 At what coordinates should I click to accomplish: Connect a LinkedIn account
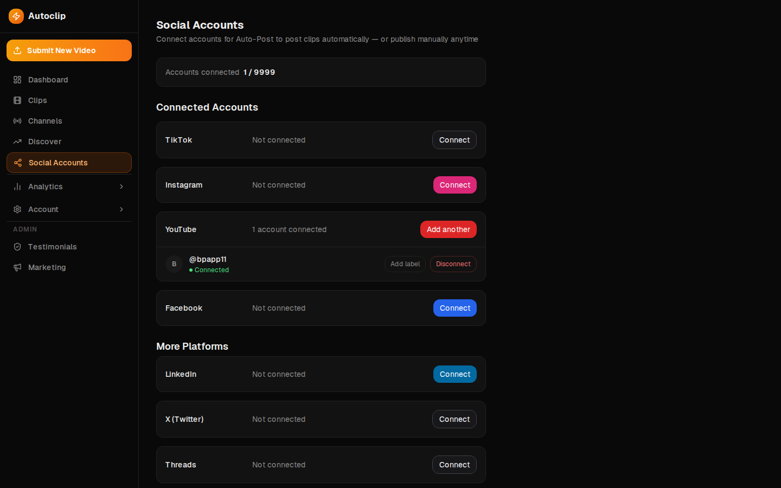click(x=455, y=374)
